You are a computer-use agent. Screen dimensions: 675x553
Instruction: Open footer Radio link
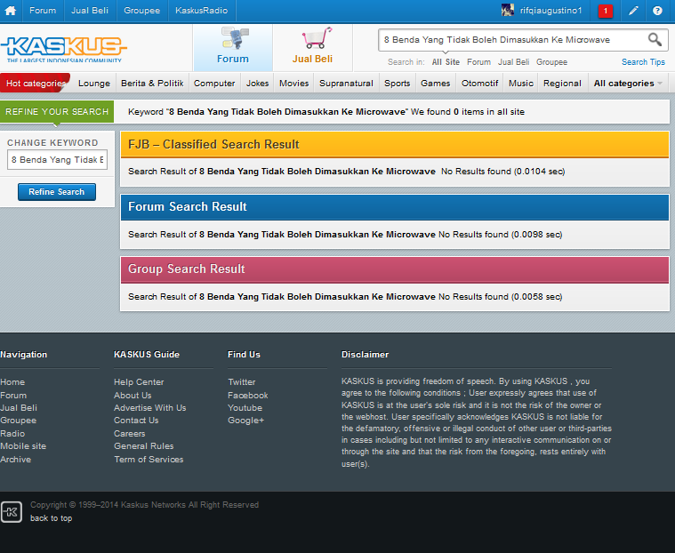(12, 433)
